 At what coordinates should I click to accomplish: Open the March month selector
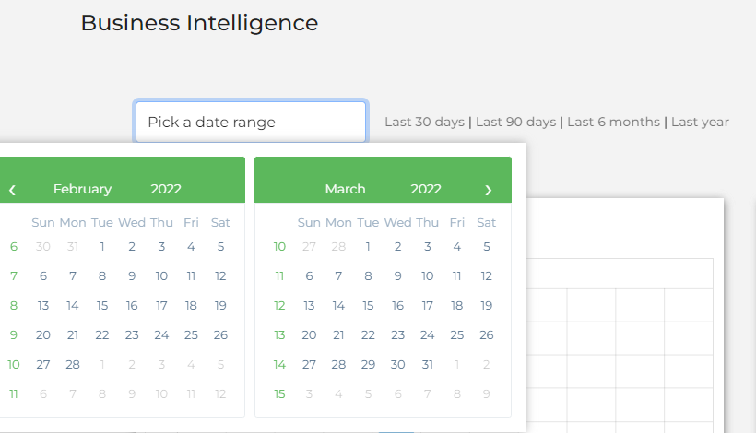(345, 189)
